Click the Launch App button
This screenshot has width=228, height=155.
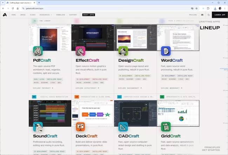point(220,15)
